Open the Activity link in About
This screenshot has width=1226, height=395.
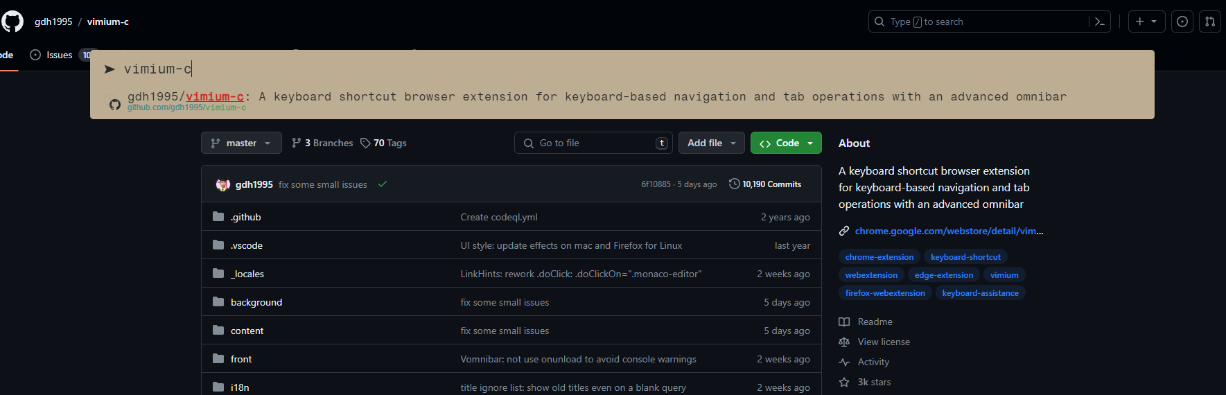click(873, 362)
